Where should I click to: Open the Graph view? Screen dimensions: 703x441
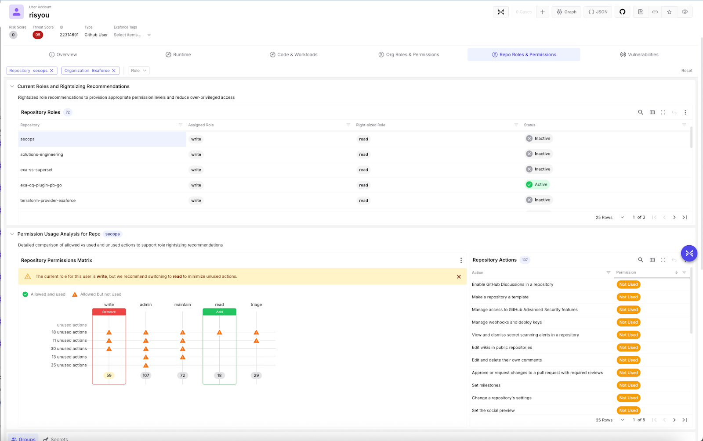tap(567, 12)
